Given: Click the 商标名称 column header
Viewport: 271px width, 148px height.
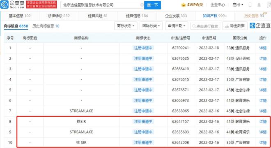Looking at the screenshot, I should [81, 38].
